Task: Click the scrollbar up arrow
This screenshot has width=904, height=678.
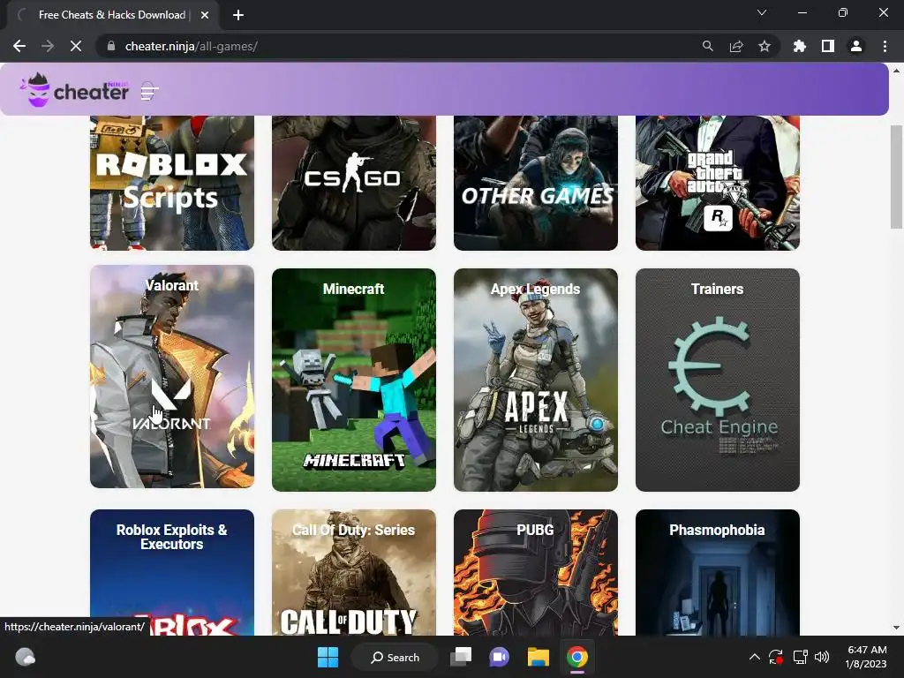Action: pos(896,71)
